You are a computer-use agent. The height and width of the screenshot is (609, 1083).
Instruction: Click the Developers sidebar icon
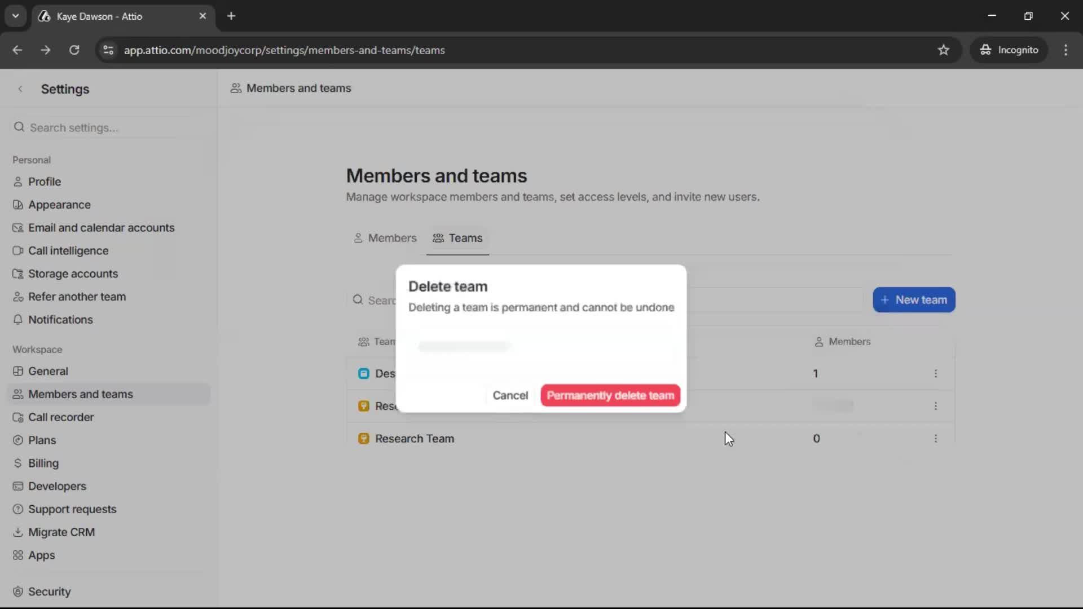click(x=18, y=486)
